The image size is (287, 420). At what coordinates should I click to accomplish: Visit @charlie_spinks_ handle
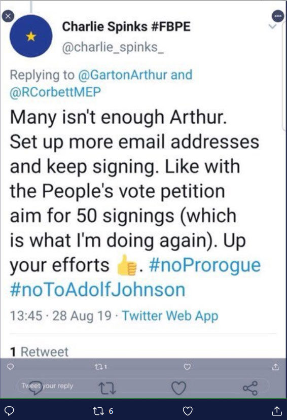113,47
